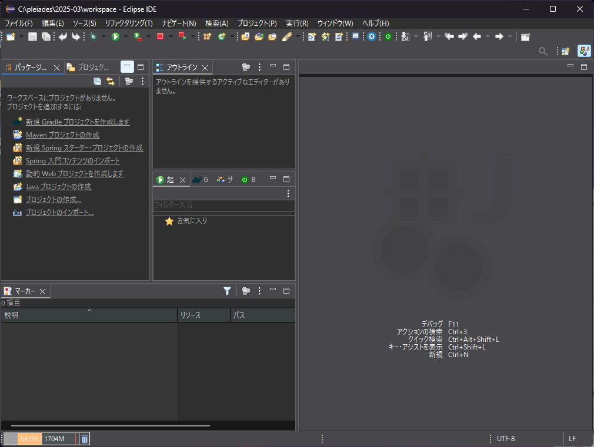Click the green power Boot icon in the toolbar

click(x=388, y=37)
